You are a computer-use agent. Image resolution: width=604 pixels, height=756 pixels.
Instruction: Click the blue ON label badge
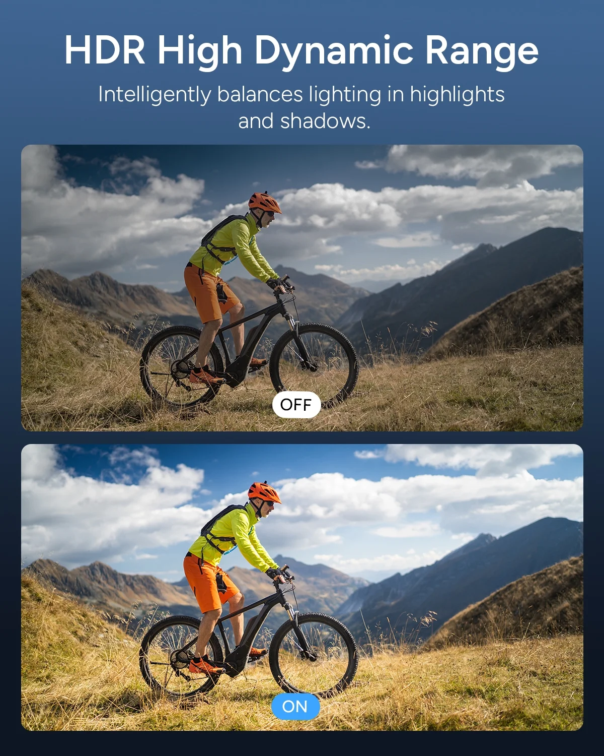tap(295, 707)
